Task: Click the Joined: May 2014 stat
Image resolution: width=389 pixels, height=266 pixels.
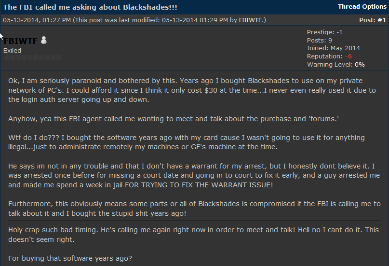Action: (x=333, y=48)
